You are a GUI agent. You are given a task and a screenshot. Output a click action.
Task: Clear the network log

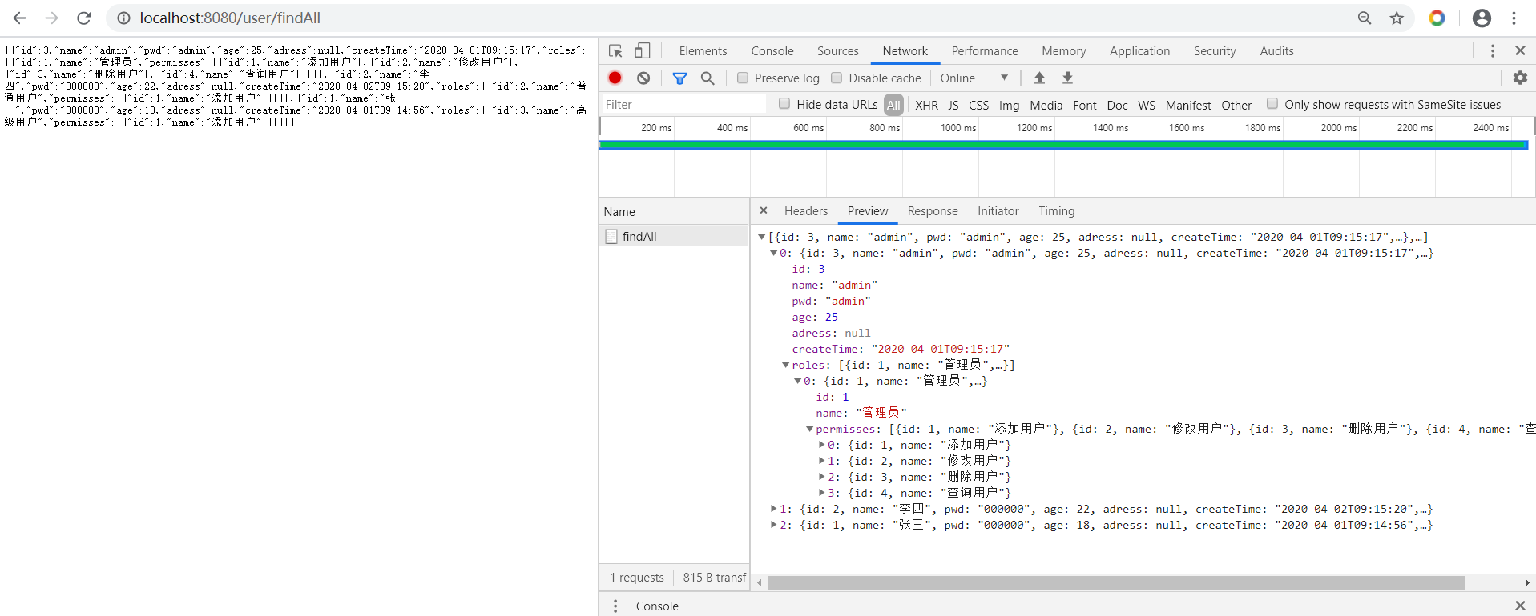pyautogui.click(x=643, y=78)
